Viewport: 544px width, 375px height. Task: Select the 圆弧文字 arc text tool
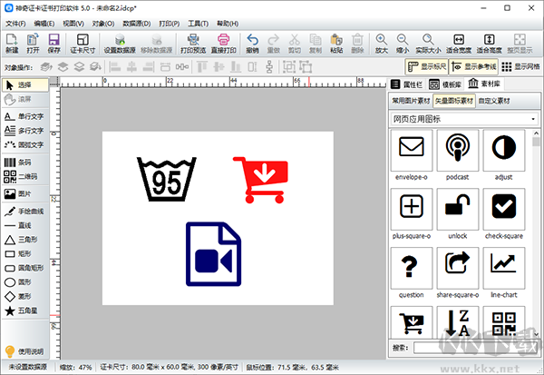[x=24, y=145]
